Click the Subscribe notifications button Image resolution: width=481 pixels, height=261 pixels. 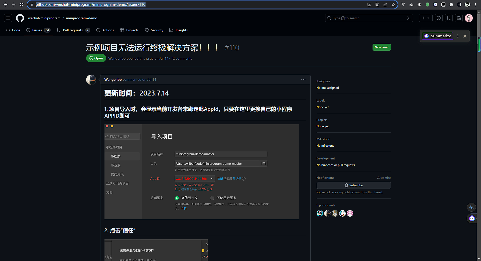click(353, 185)
